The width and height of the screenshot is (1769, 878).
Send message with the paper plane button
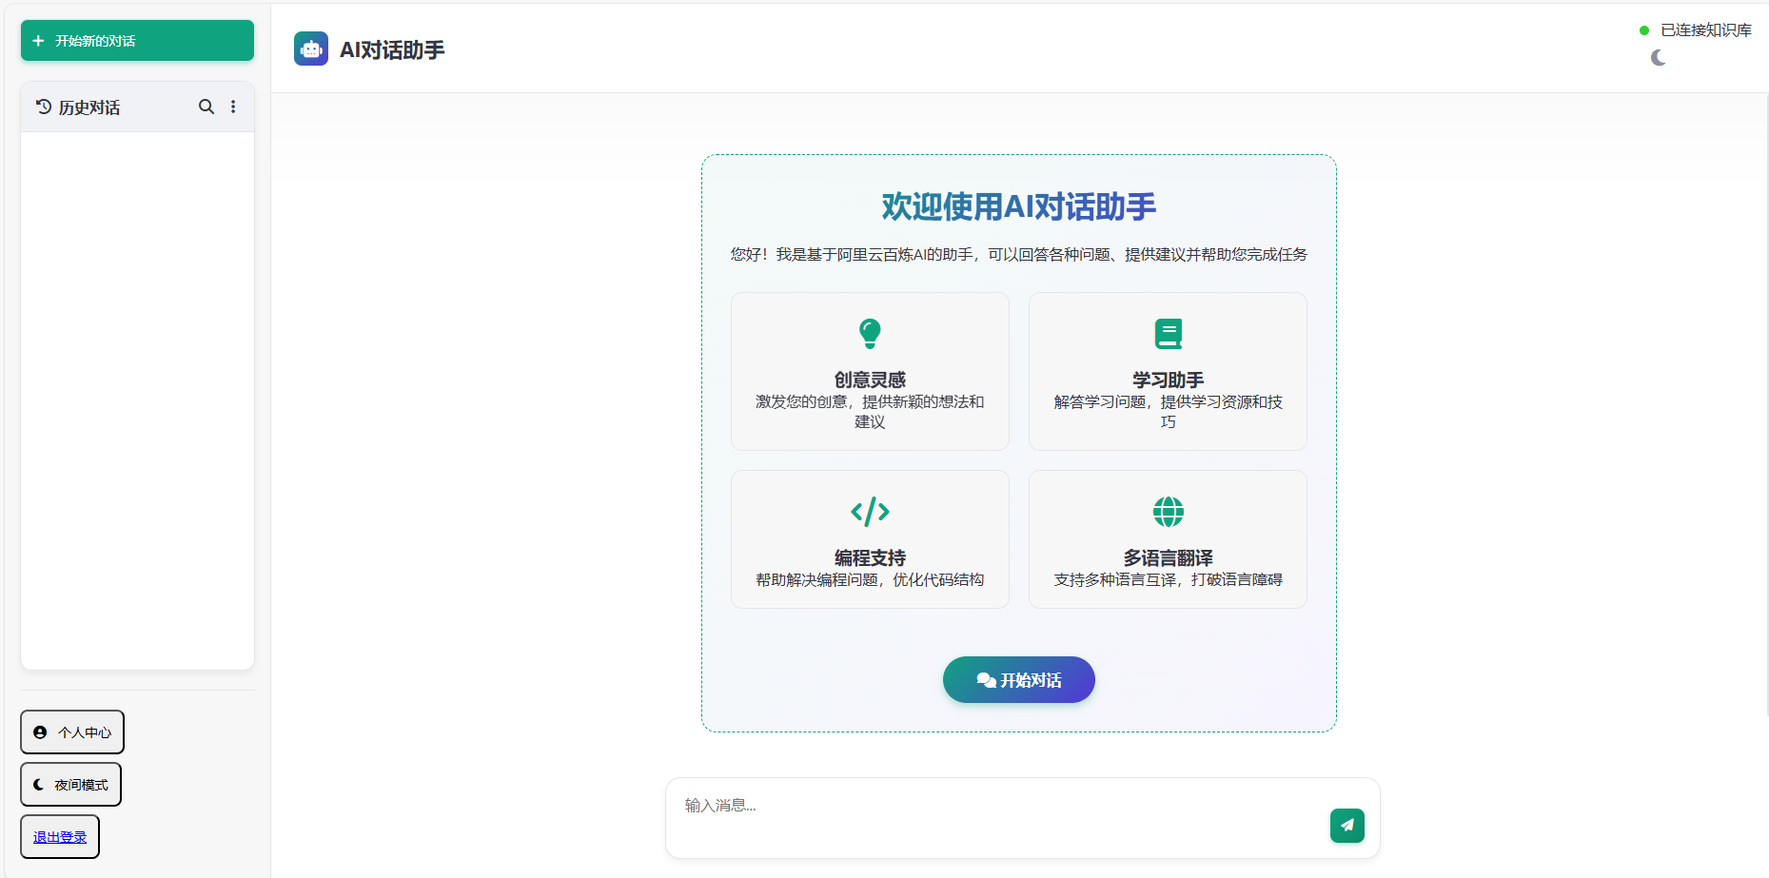[1347, 826]
